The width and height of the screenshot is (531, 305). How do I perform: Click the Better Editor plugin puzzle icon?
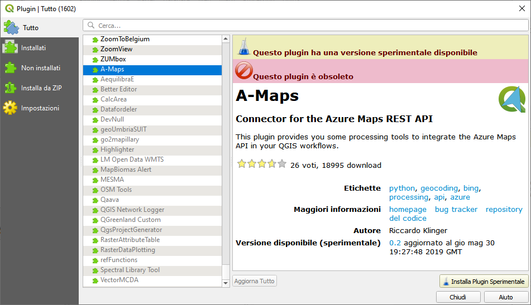pos(95,90)
